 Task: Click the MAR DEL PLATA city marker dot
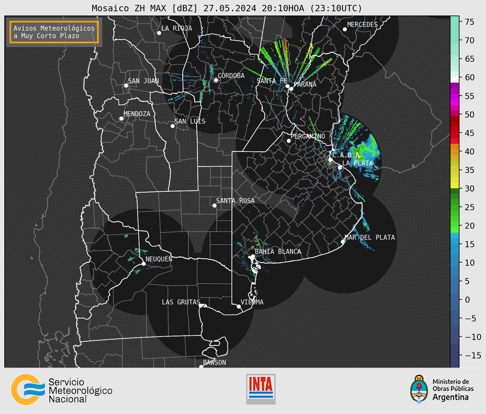coord(343,242)
